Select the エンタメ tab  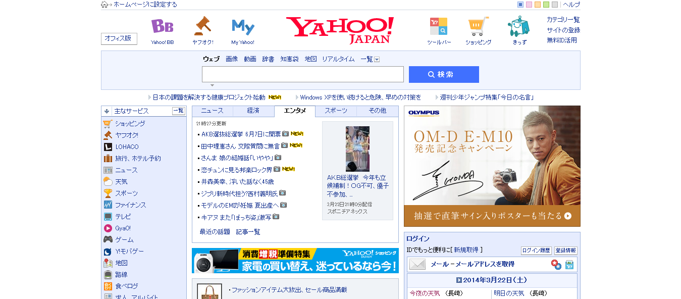coord(295,111)
